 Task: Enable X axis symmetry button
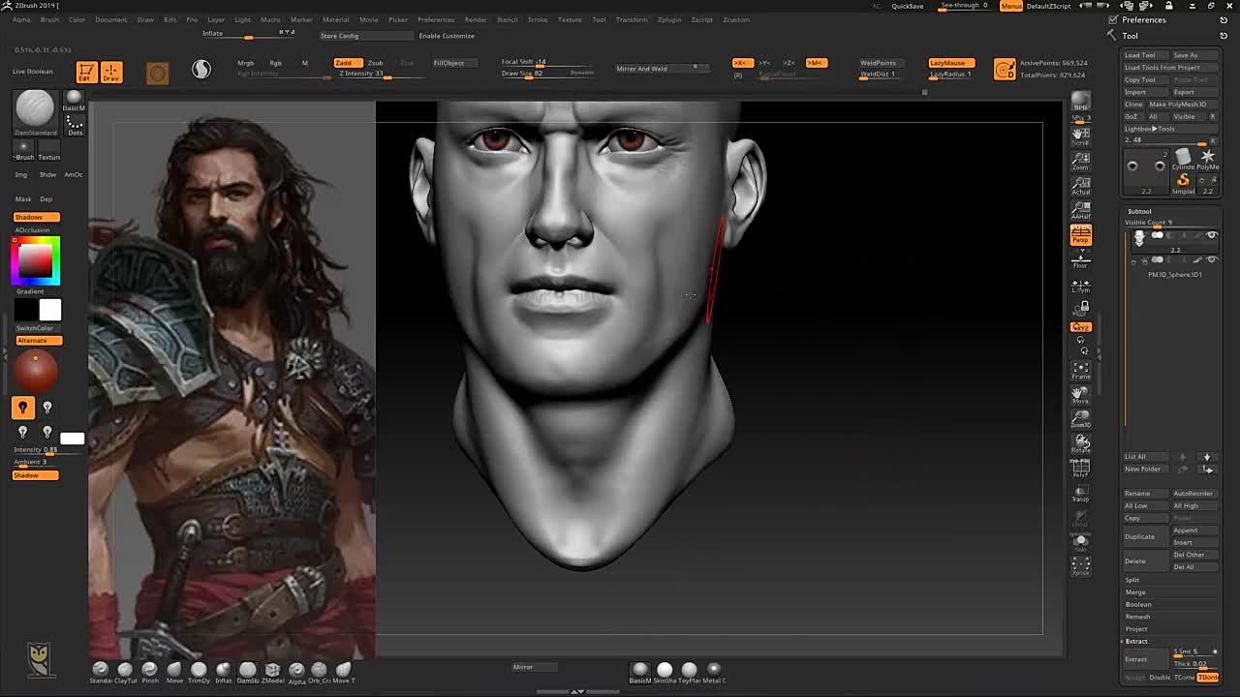click(x=741, y=63)
